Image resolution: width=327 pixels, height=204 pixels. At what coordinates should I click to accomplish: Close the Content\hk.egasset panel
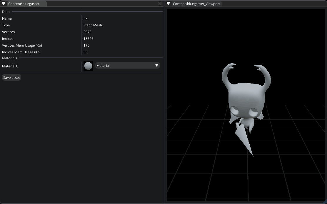[160, 4]
